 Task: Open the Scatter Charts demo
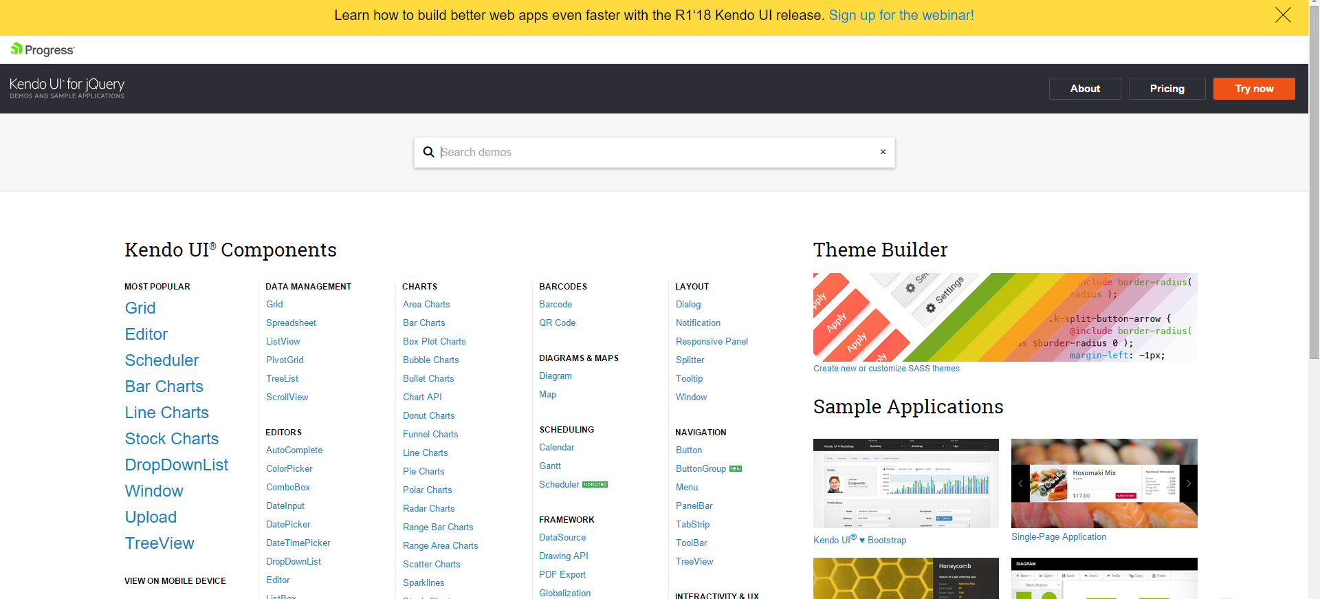coord(431,564)
